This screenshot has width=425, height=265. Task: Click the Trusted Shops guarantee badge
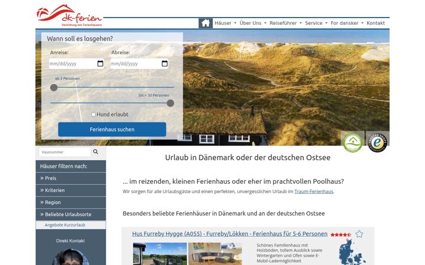[x=377, y=143]
